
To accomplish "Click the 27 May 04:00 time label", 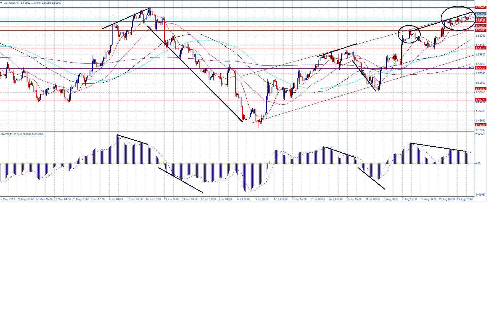I will [x=62, y=199].
